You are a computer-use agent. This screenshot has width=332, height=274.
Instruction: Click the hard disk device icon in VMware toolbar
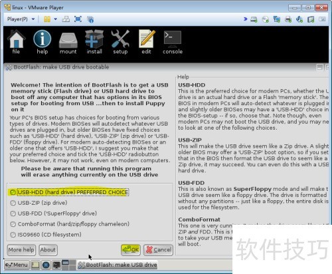coord(254,19)
